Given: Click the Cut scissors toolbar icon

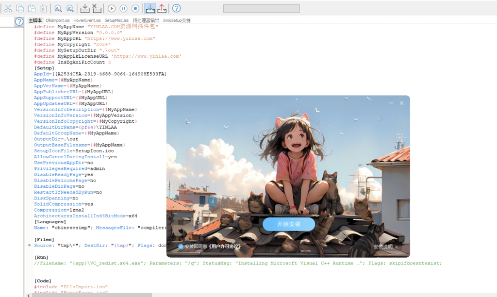Looking at the screenshot, I should 8,9.
